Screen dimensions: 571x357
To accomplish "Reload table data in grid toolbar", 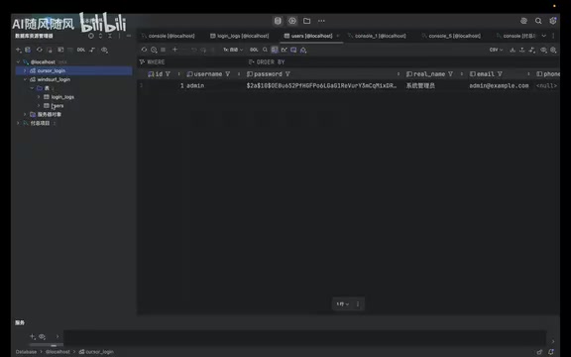I will click(x=144, y=50).
